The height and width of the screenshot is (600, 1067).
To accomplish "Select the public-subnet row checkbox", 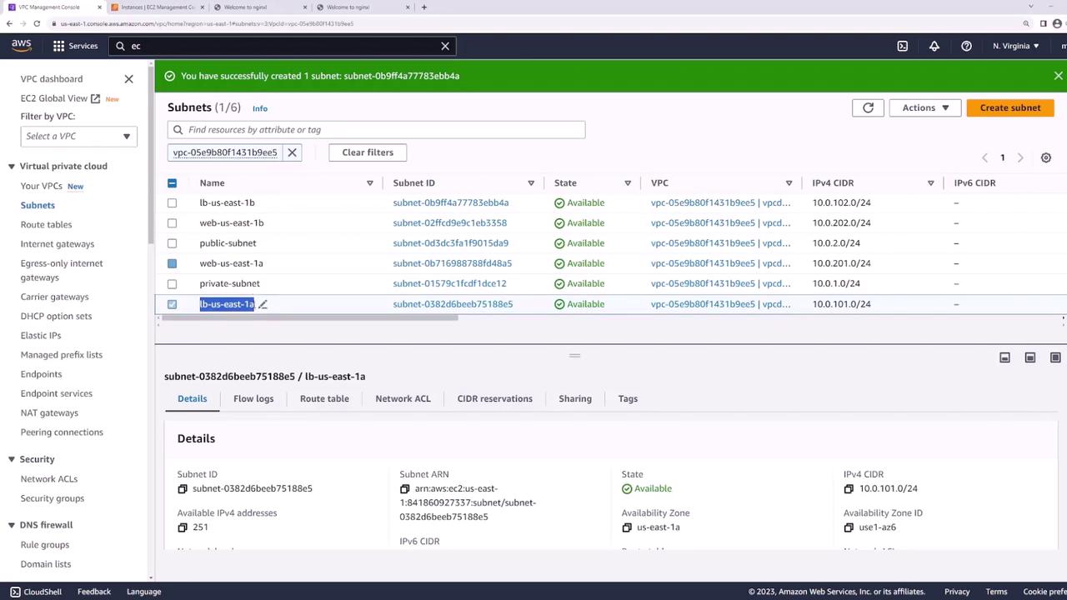I will point(172,243).
